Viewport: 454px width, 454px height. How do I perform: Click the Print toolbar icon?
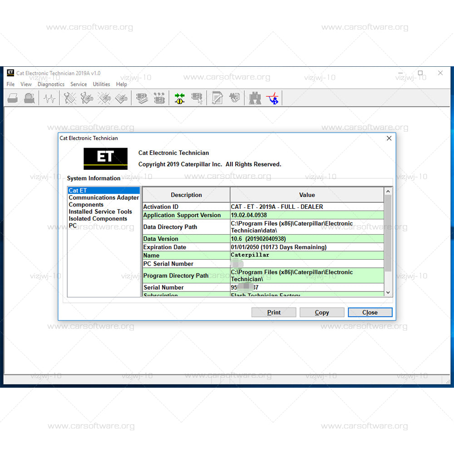(x=12, y=99)
